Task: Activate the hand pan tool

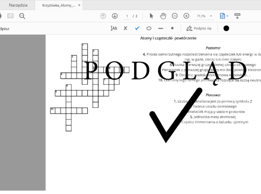Action: [163, 16]
